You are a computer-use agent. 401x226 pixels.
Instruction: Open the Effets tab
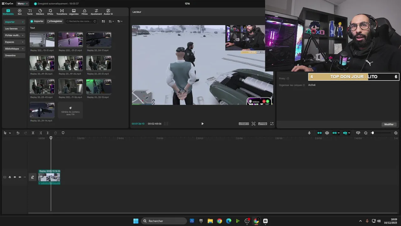[50, 12]
